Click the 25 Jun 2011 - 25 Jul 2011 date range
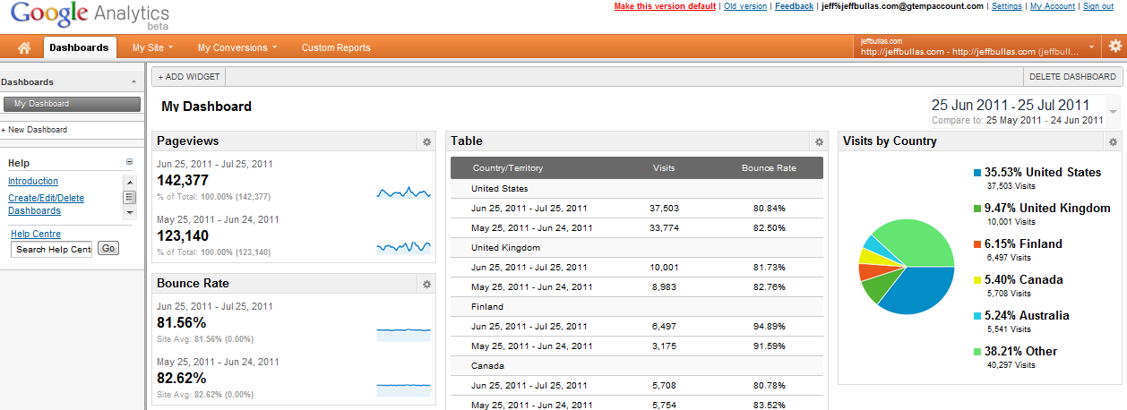This screenshot has width=1127, height=410. click(1011, 105)
